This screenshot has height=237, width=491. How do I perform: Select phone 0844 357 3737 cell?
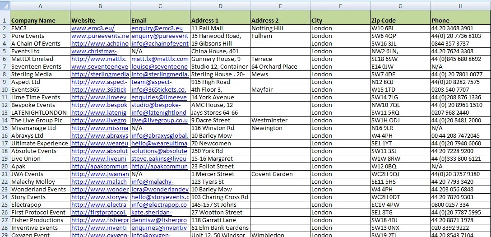click(460, 43)
